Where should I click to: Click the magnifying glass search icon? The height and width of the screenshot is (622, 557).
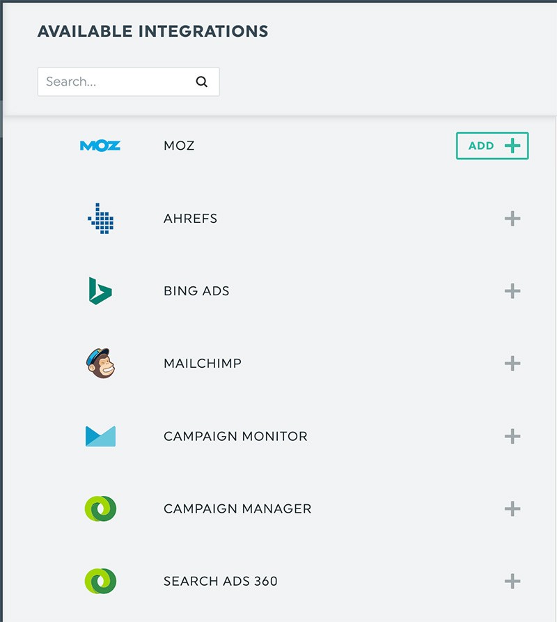coord(202,81)
